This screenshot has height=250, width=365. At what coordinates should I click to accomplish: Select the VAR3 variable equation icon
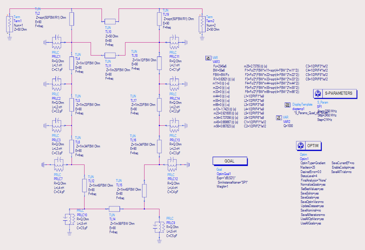pos(208,58)
